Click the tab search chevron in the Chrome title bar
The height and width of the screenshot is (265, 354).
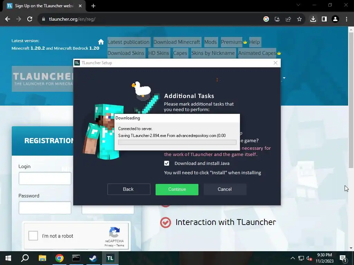coord(298,5)
